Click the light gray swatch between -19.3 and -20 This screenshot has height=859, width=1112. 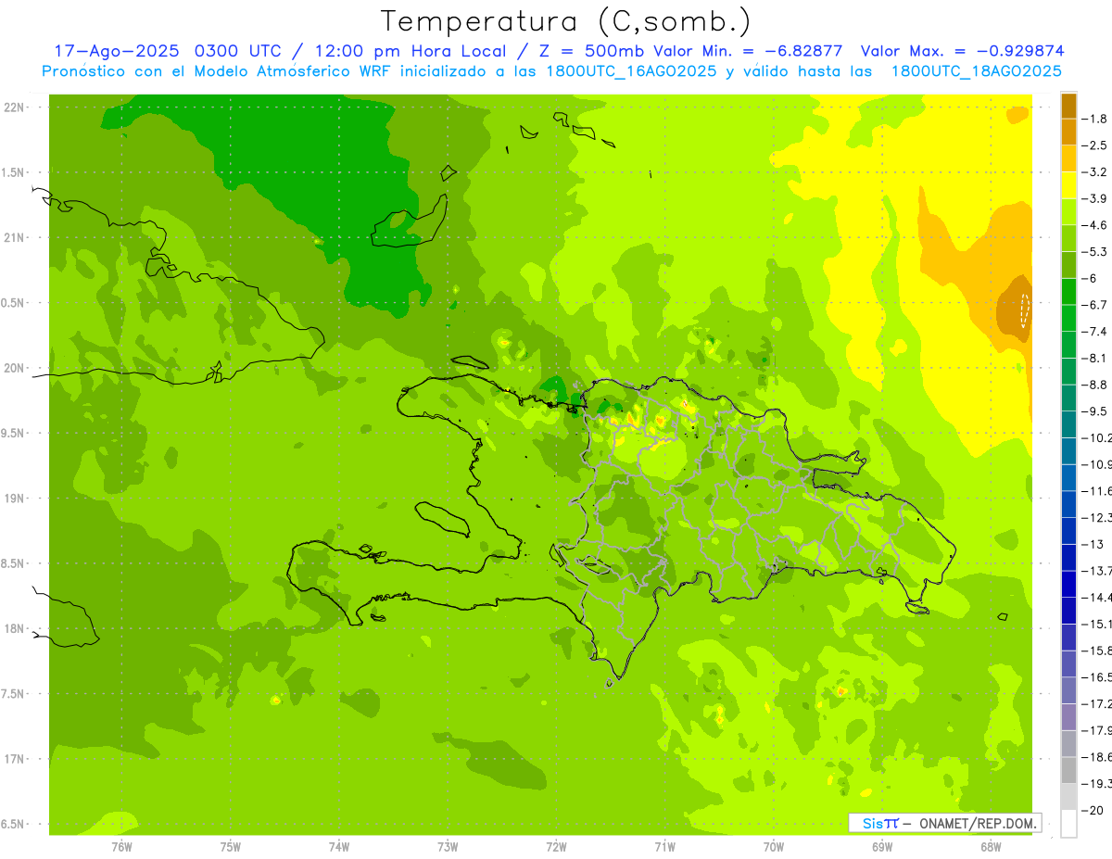1068,796
